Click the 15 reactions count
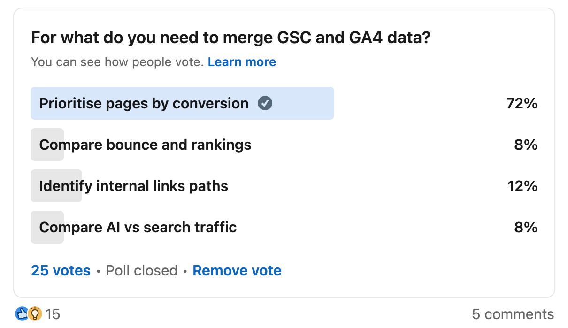The width and height of the screenshot is (568, 328). pyautogui.click(x=53, y=314)
